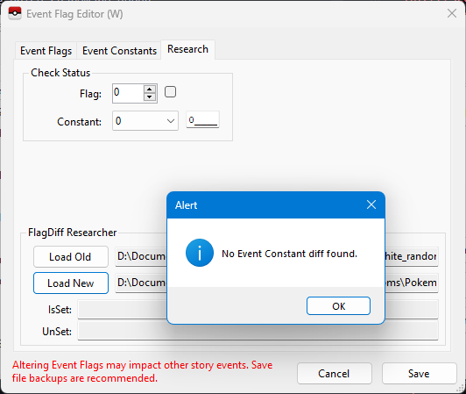
Task: Close the Alert dialog with X
Action: tap(371, 204)
